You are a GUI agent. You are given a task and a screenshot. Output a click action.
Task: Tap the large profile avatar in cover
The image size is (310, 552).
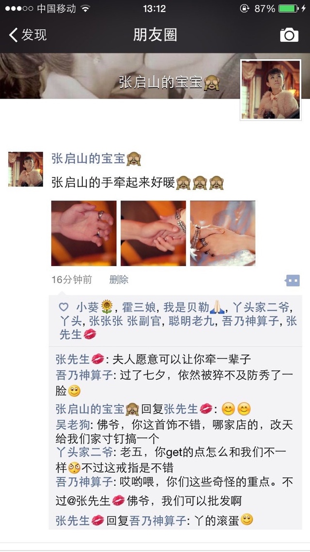pos(271,90)
